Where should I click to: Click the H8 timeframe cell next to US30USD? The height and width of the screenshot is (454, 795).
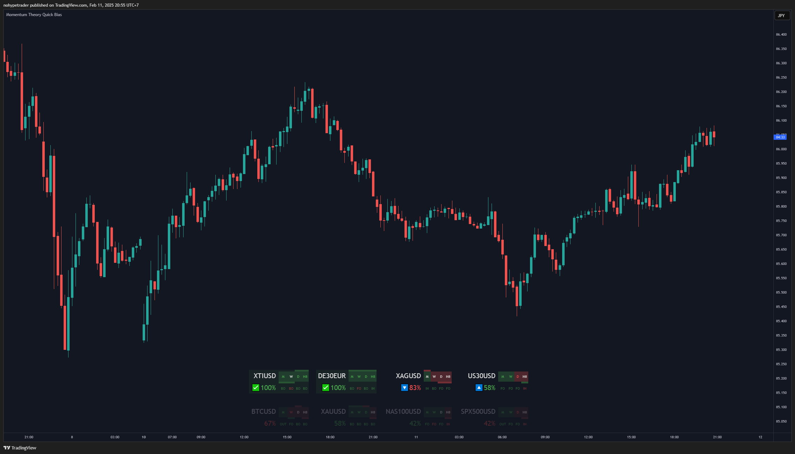coord(525,377)
